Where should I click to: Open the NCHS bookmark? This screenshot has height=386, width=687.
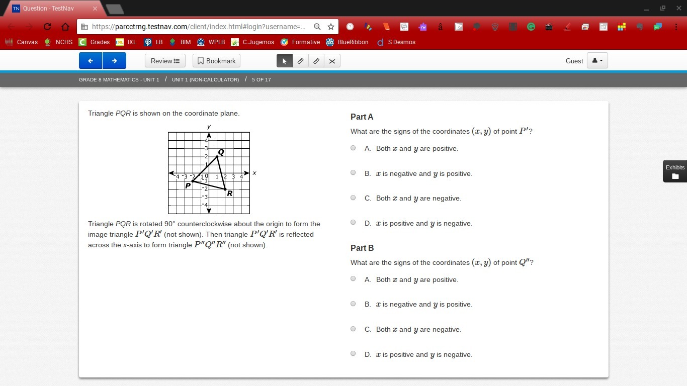(x=58, y=42)
